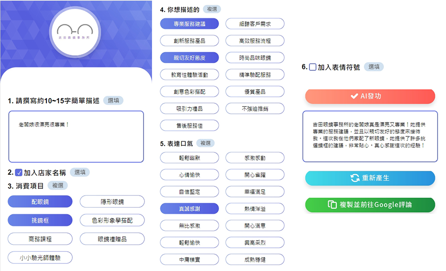This screenshot has width=446, height=271.
Task: Pick the 不強迫推銷 description tag
Action: point(255,108)
